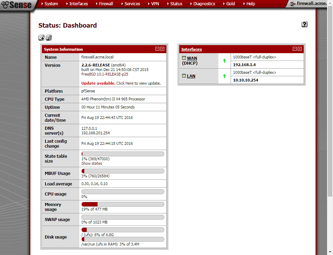Close the Interfaces widget
Viewport: 333px width, 255px height.
pyautogui.click(x=299, y=49)
